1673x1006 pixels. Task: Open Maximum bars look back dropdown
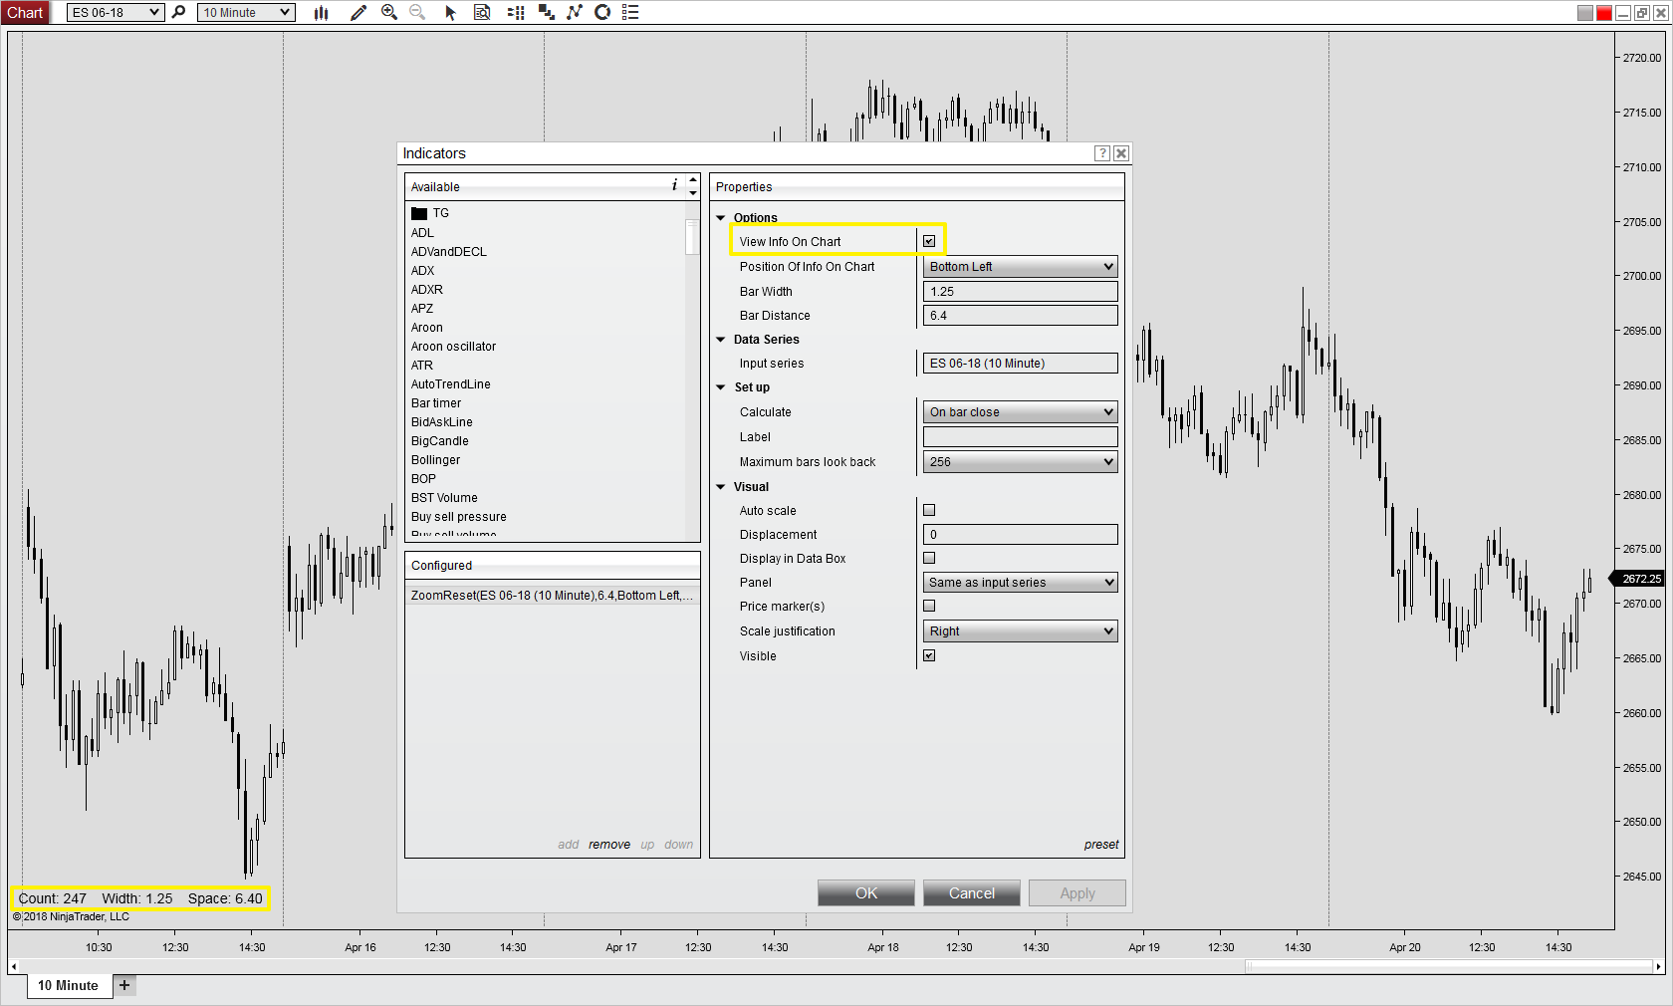[1021, 462]
